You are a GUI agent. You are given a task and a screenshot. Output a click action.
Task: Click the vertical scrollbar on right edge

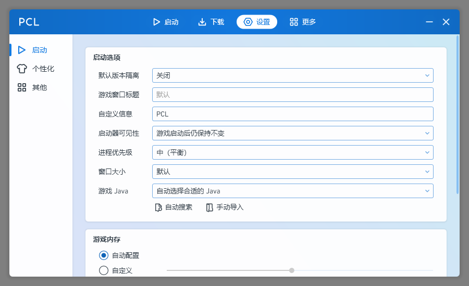coord(458,114)
